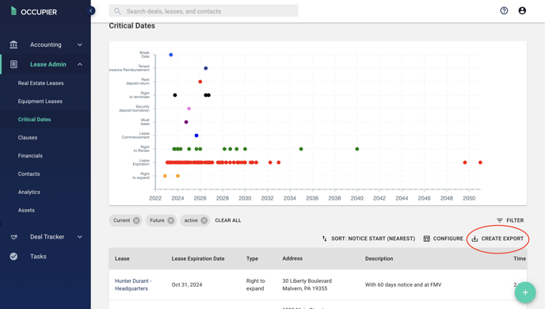The height and width of the screenshot is (309, 545).
Task: Click the Tasks checkmark circle icon
Action: 13,257
